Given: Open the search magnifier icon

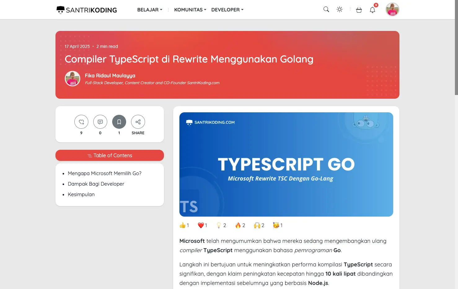Looking at the screenshot, I should click(326, 10).
